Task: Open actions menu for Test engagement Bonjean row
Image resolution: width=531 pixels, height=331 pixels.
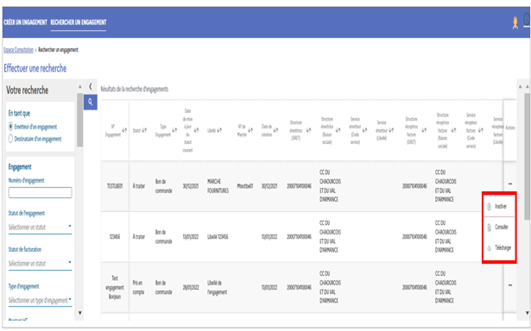Action: click(510, 285)
